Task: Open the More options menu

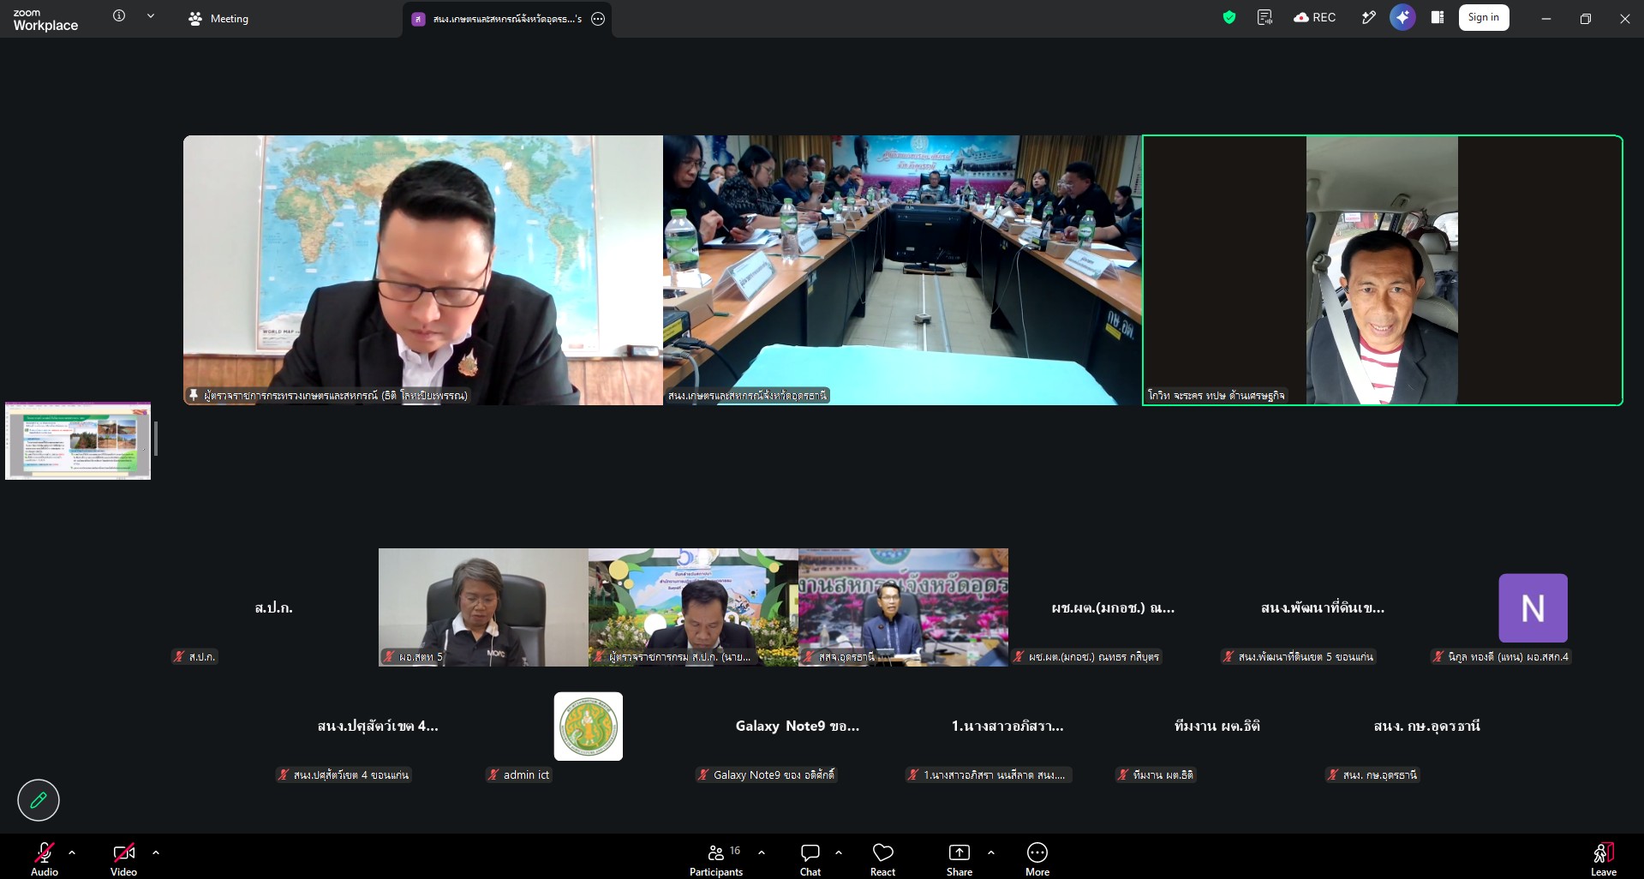Action: (1037, 858)
